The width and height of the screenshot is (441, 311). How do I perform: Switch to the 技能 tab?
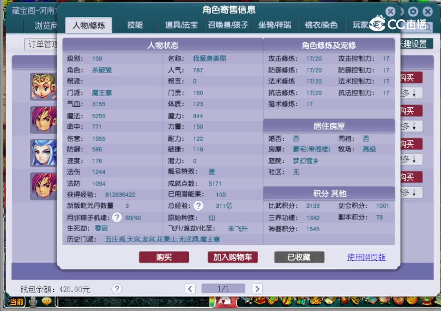click(136, 25)
